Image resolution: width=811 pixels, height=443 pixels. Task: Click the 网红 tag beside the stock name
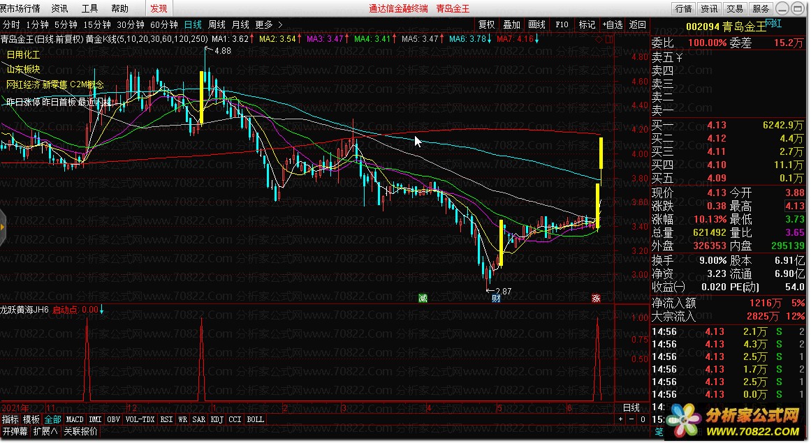(773, 24)
